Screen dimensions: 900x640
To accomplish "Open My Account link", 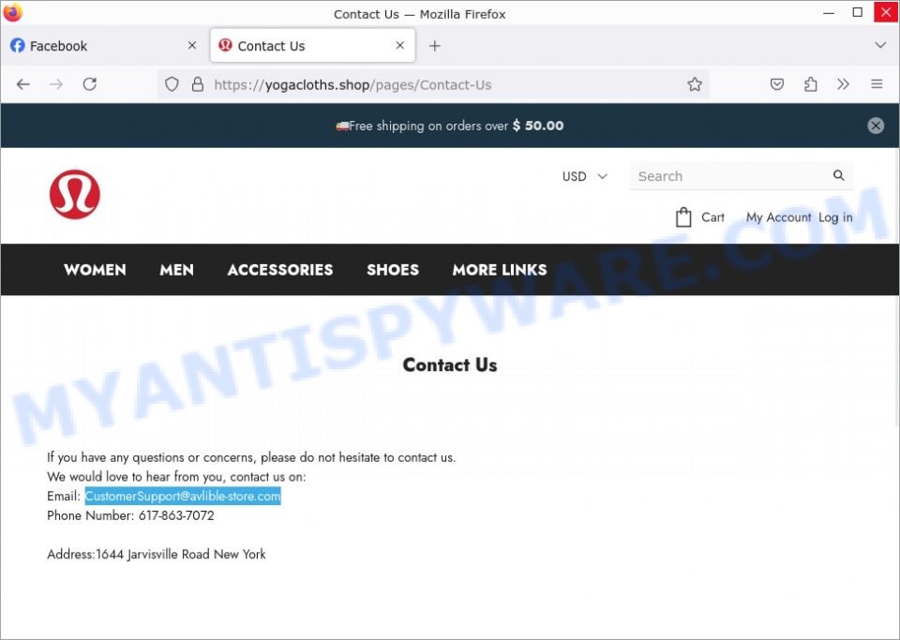I will 778,217.
